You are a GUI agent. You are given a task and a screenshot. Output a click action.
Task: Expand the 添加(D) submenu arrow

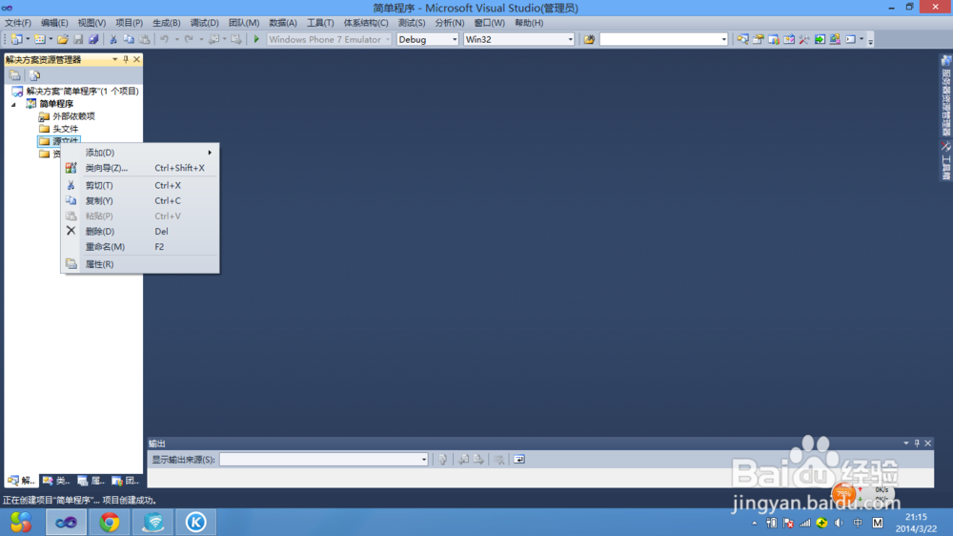coord(210,153)
